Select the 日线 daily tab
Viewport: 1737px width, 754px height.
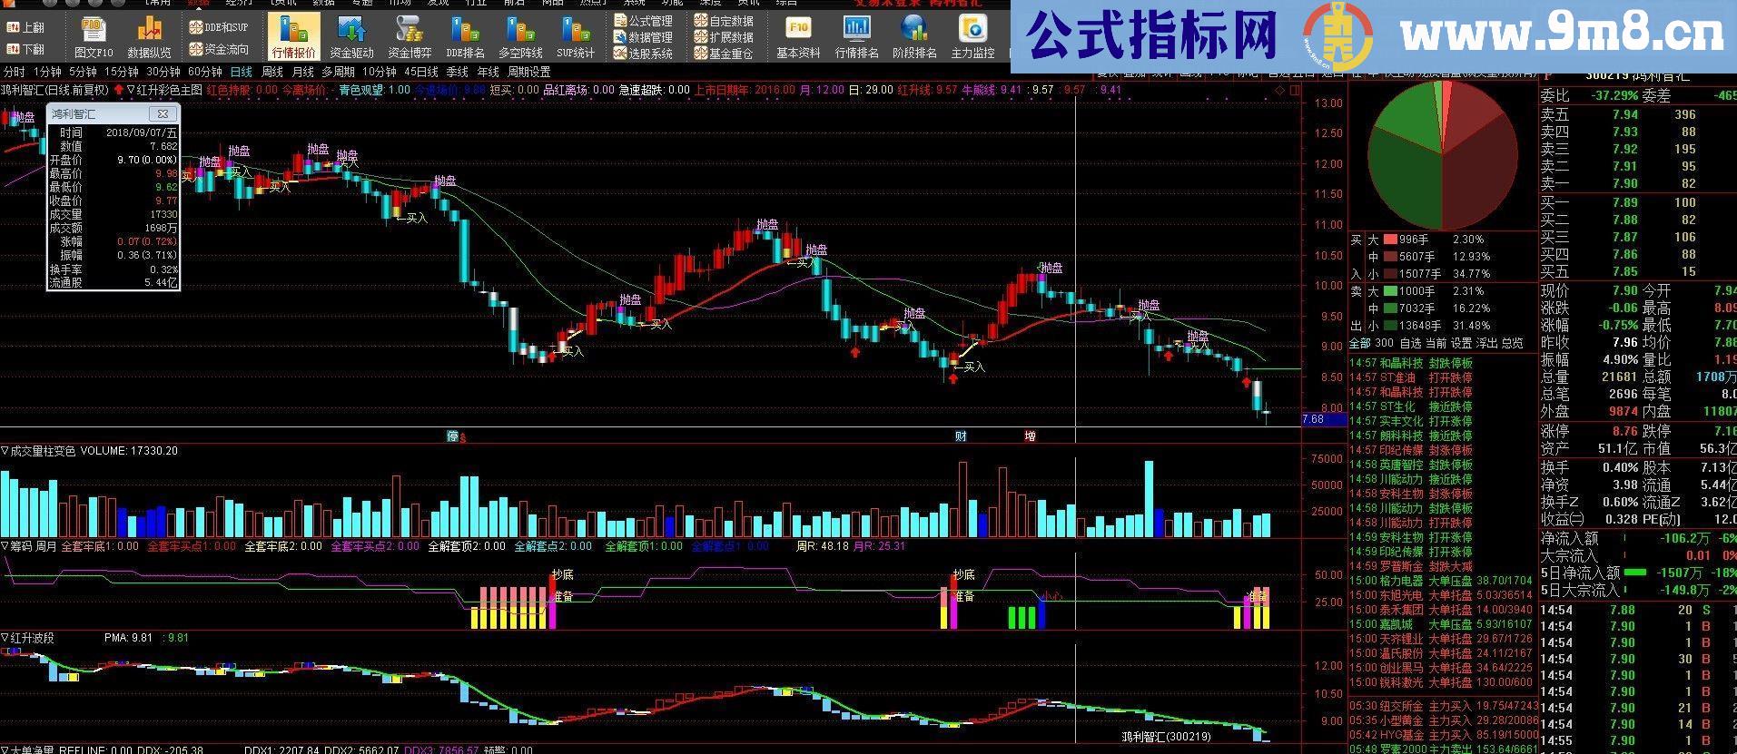click(242, 72)
